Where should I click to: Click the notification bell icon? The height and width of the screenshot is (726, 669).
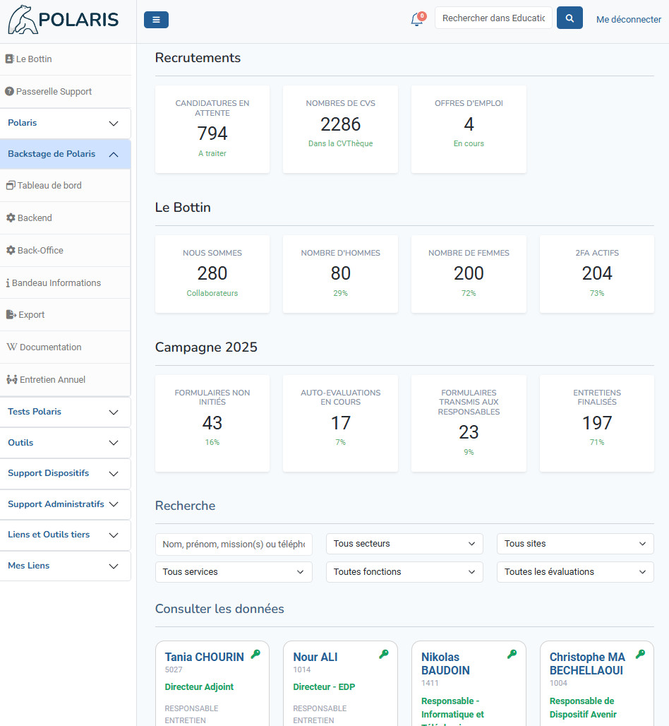coord(417,20)
